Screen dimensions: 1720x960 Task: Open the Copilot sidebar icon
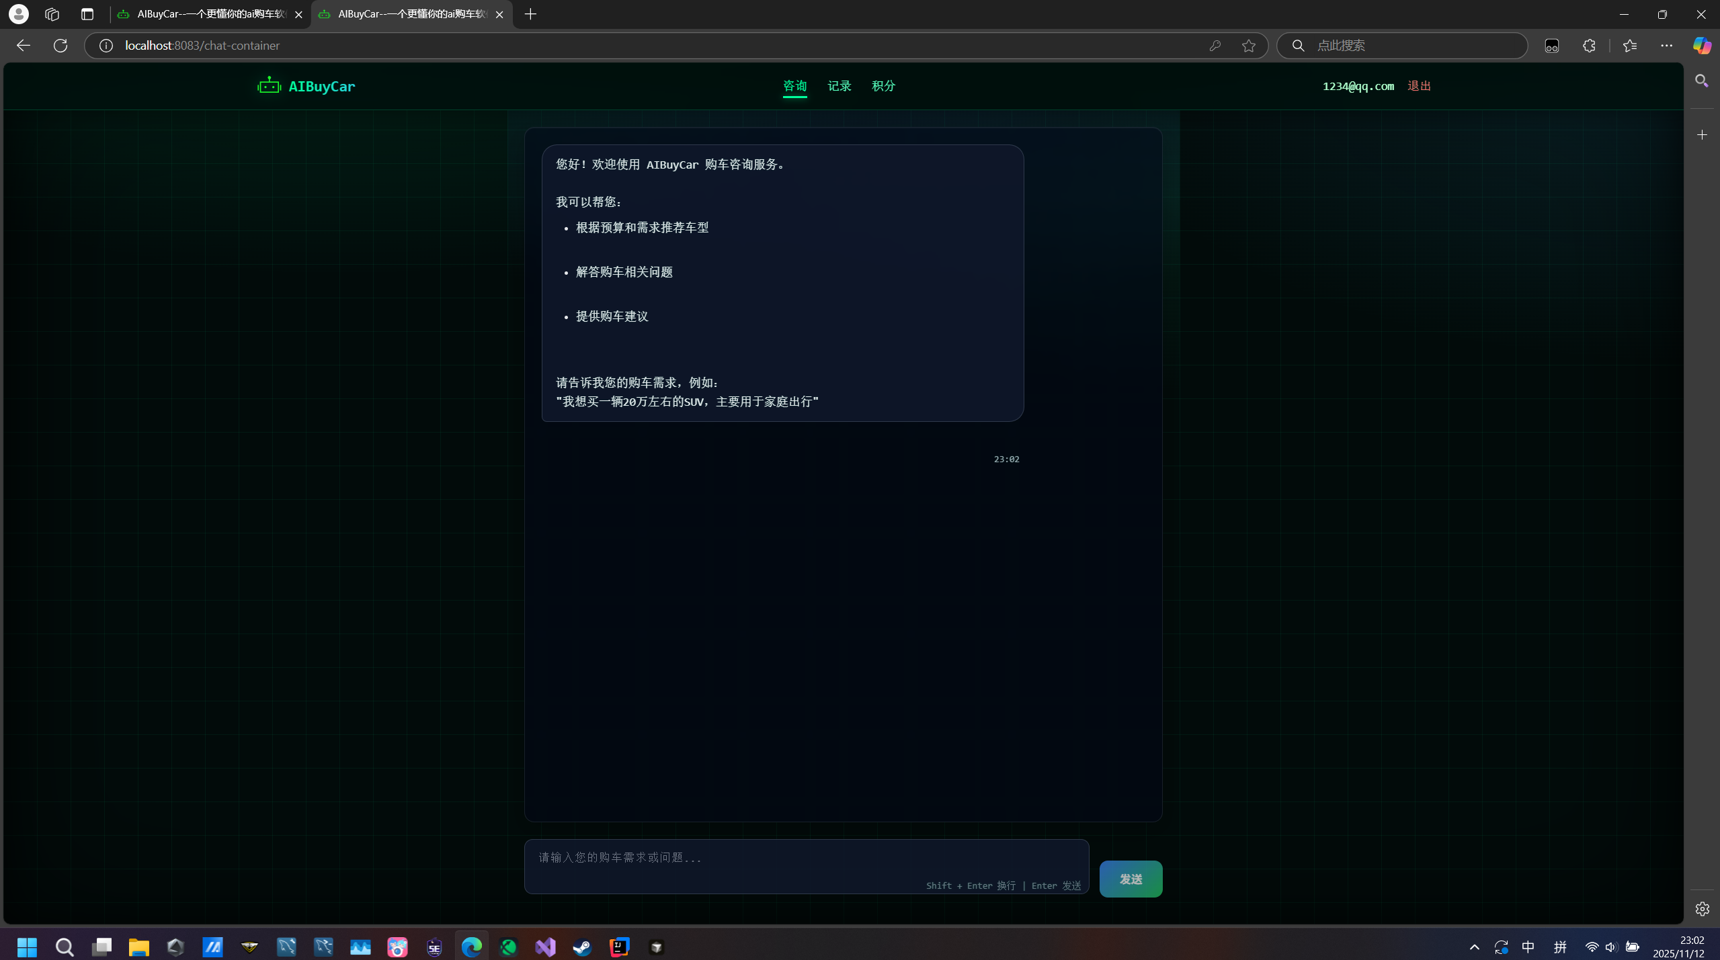pyautogui.click(x=1701, y=45)
